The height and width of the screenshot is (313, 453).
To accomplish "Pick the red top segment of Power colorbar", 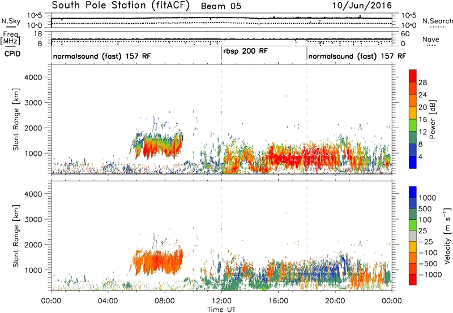I will coord(413,76).
